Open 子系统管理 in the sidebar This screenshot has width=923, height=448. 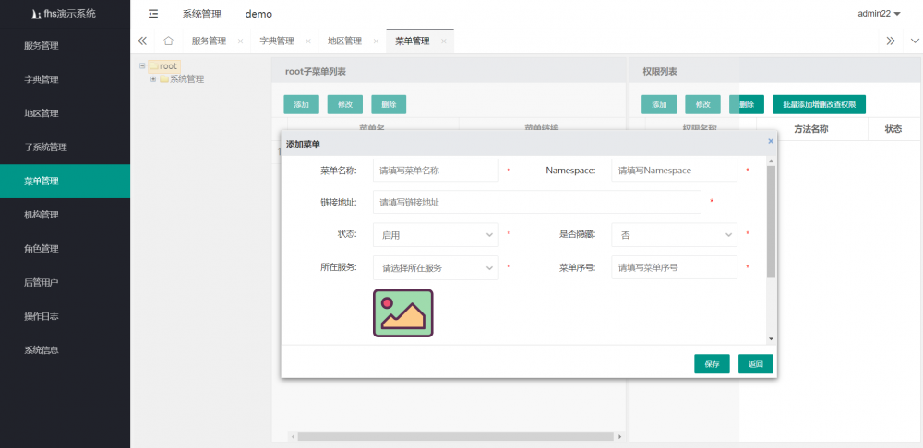point(65,147)
